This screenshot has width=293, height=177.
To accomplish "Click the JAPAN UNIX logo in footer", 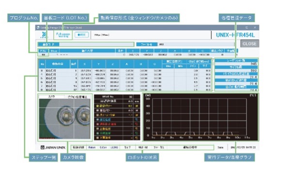I will tap(53, 147).
